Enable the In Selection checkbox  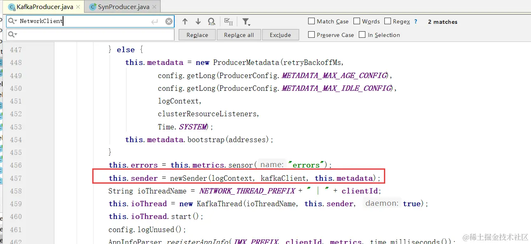362,35
